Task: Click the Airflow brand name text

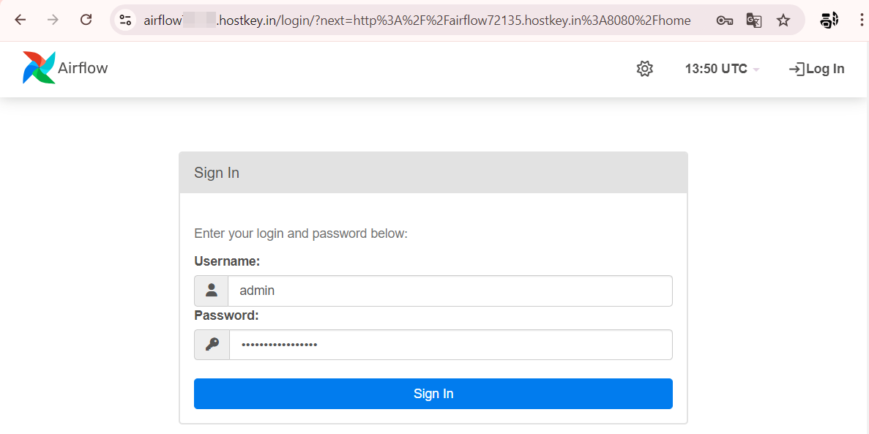Action: (x=83, y=68)
